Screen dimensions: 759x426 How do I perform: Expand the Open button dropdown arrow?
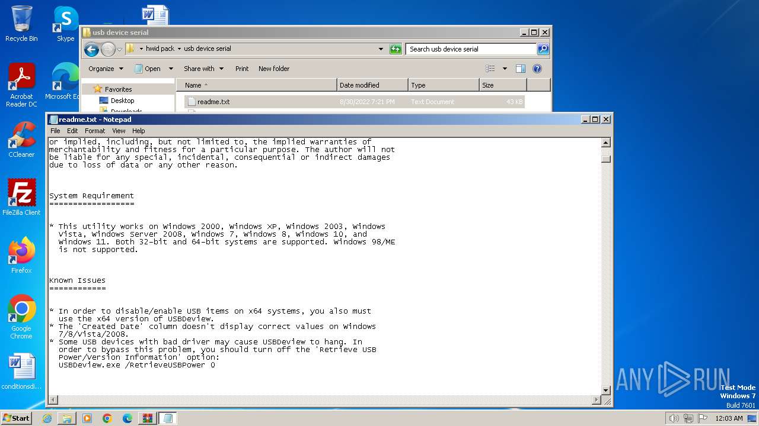171,69
